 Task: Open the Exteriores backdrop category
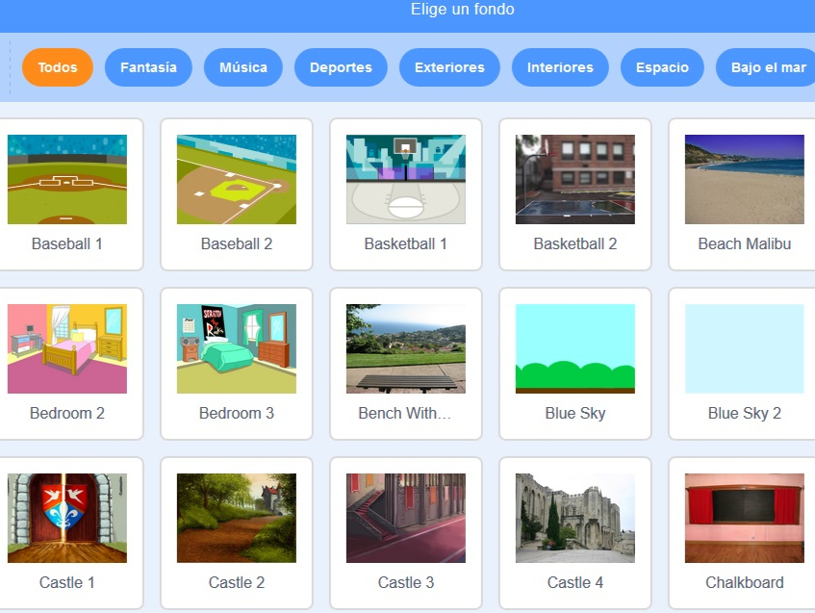[x=449, y=67]
